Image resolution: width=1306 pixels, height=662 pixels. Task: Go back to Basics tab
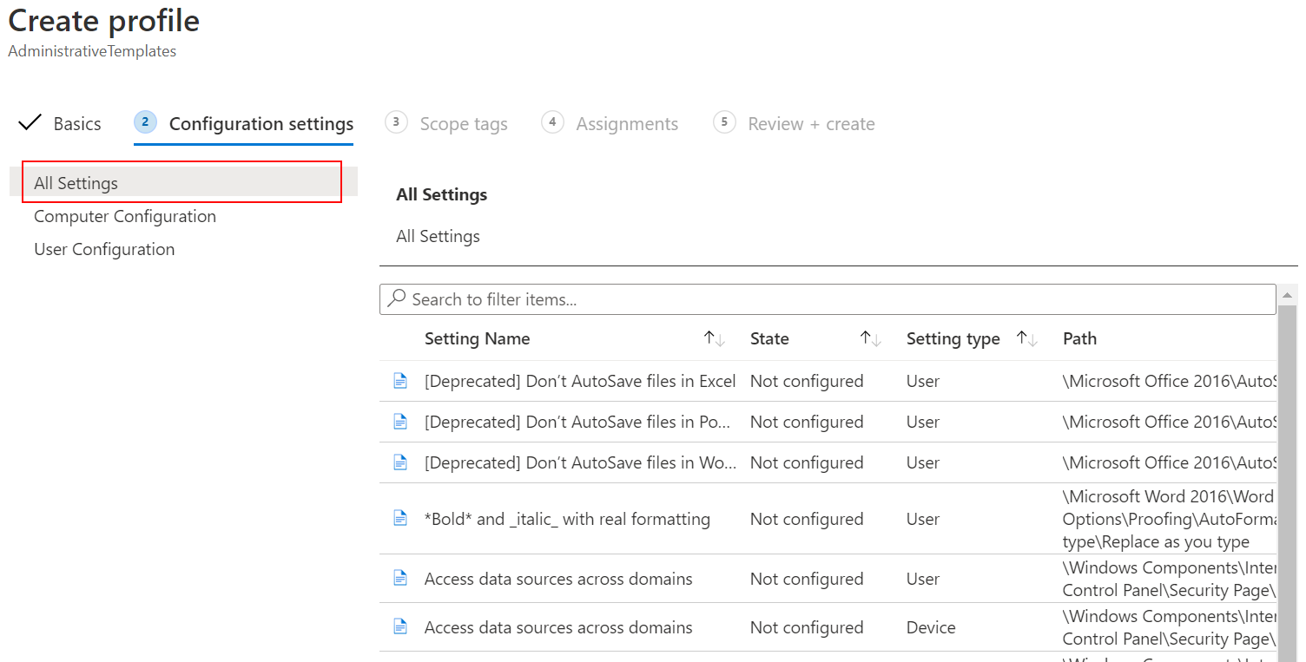coord(77,124)
